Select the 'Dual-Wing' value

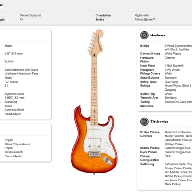pyautogui.click(x=171, y=82)
